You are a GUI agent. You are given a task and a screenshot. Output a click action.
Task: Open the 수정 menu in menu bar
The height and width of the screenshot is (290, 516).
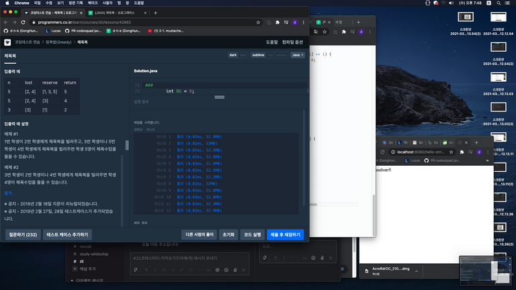pos(49,3)
